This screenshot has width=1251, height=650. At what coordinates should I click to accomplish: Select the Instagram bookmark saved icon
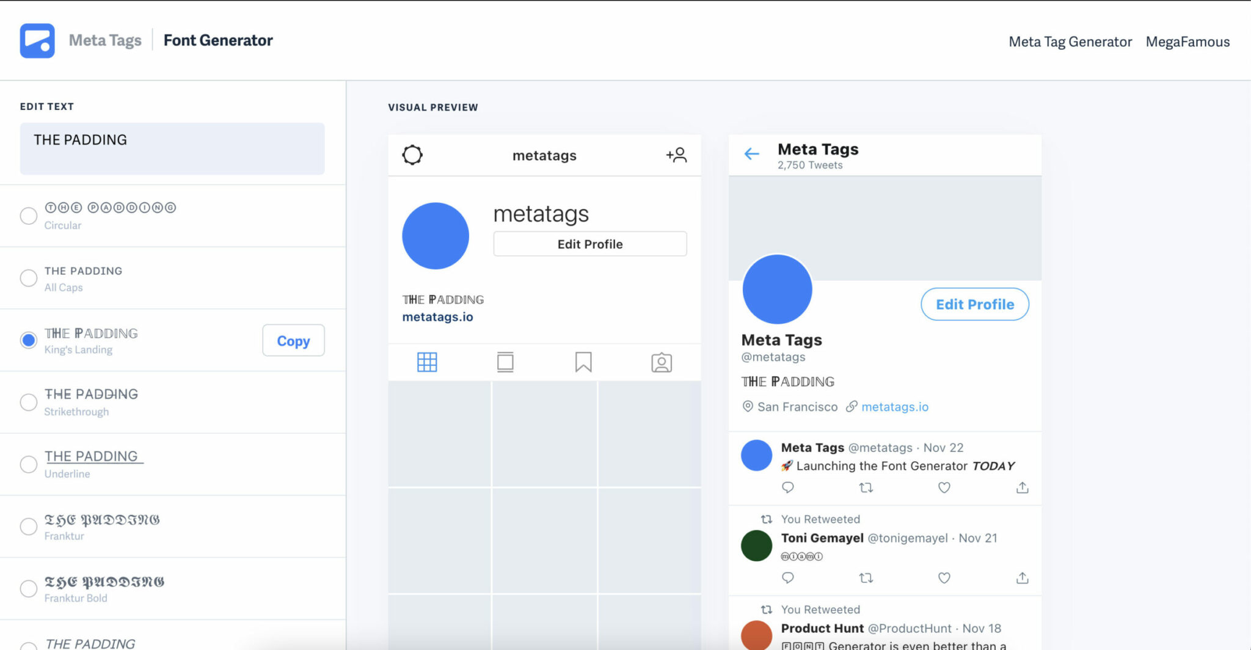pos(583,362)
